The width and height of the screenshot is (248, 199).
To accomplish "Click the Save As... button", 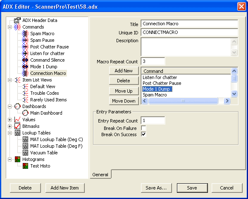I will point(156,188).
